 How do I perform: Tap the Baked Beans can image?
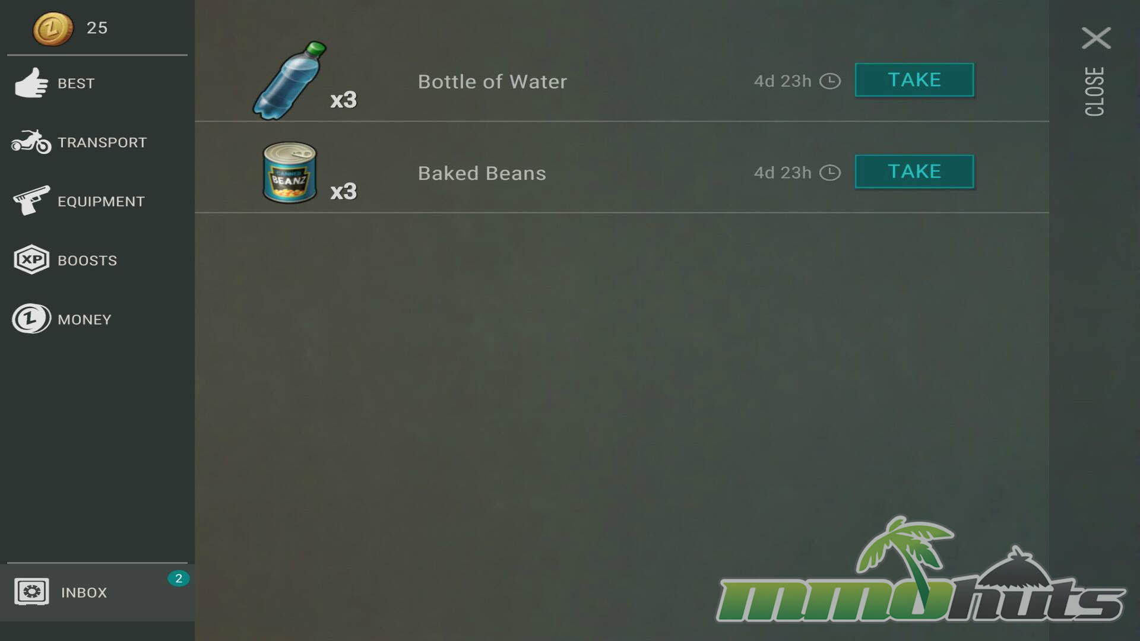coord(289,173)
